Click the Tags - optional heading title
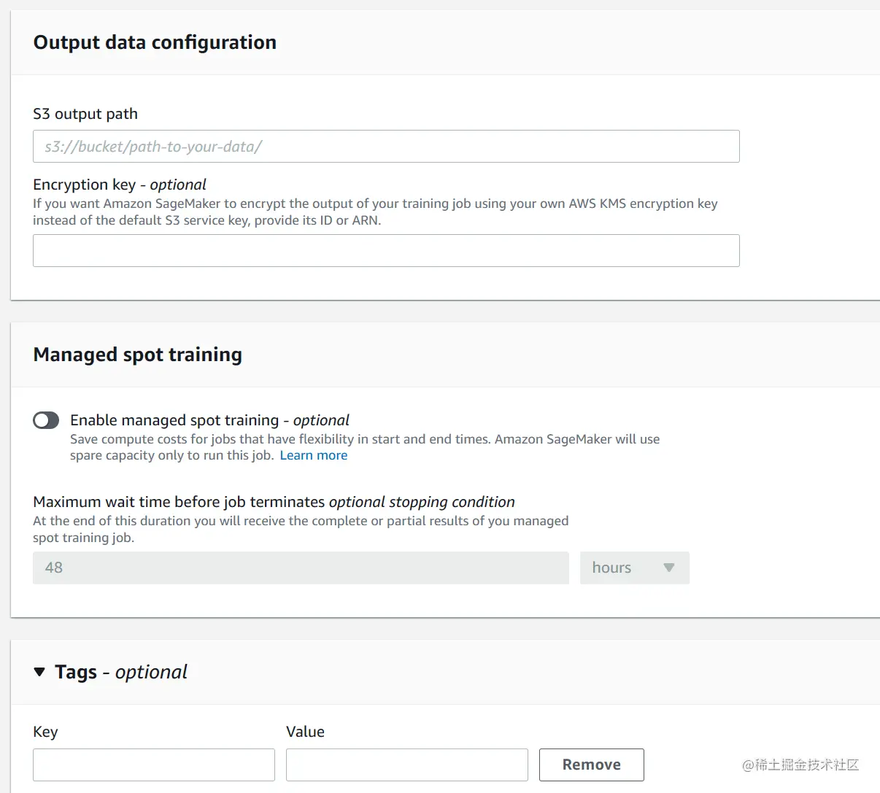The width and height of the screenshot is (880, 793). point(121,672)
